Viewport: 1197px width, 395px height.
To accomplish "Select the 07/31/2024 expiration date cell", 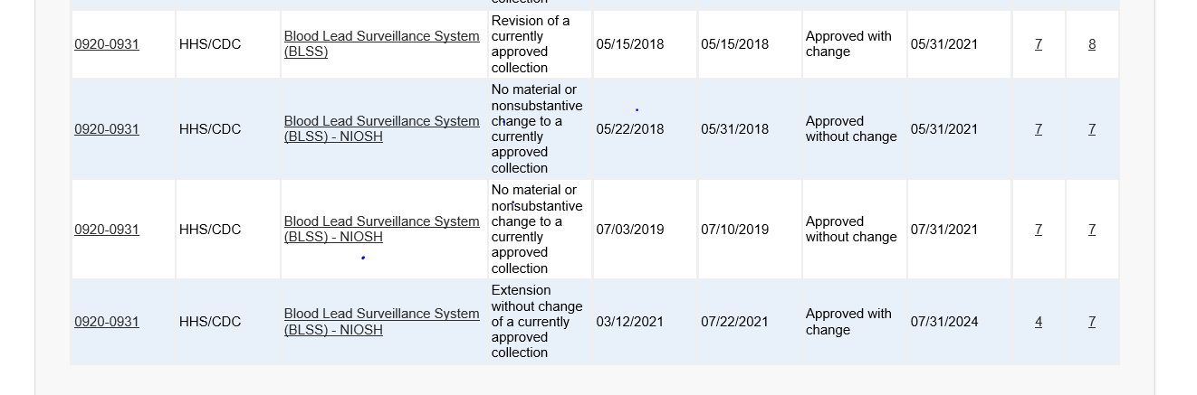I will (944, 322).
